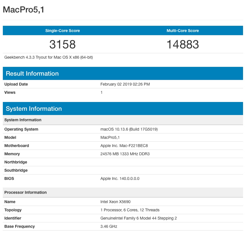Click the processor Name label

(10, 202)
